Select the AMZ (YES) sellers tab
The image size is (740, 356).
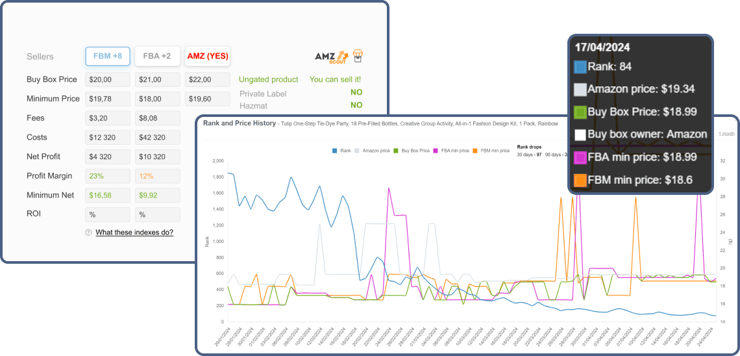(x=208, y=56)
